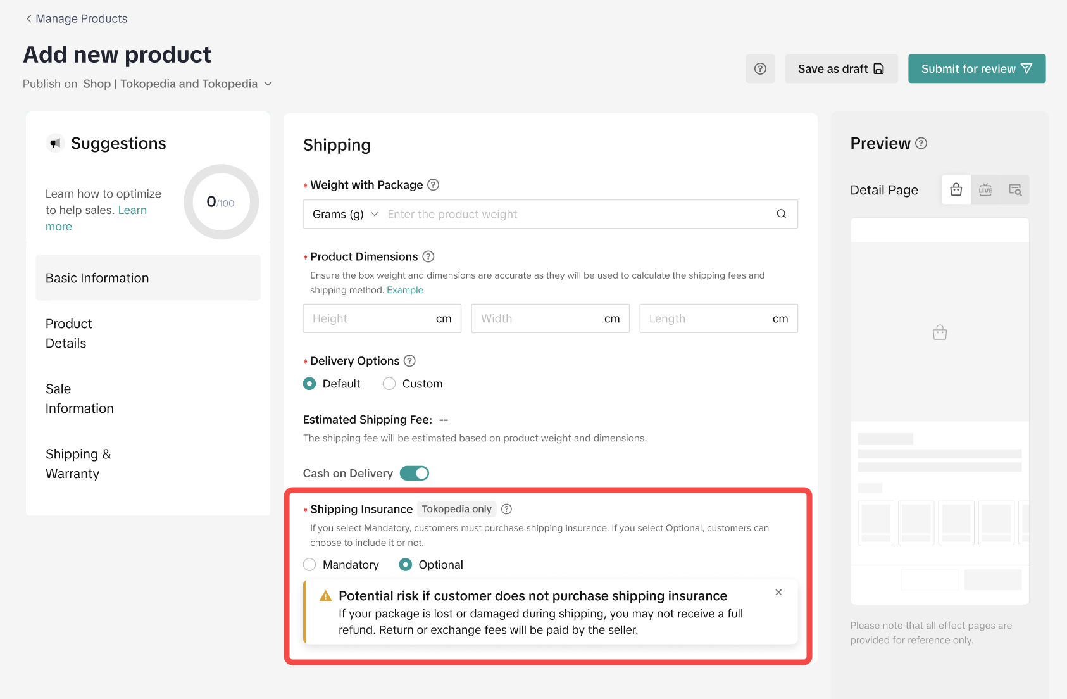
Task: Select the search preview icon
Action: 1014,190
